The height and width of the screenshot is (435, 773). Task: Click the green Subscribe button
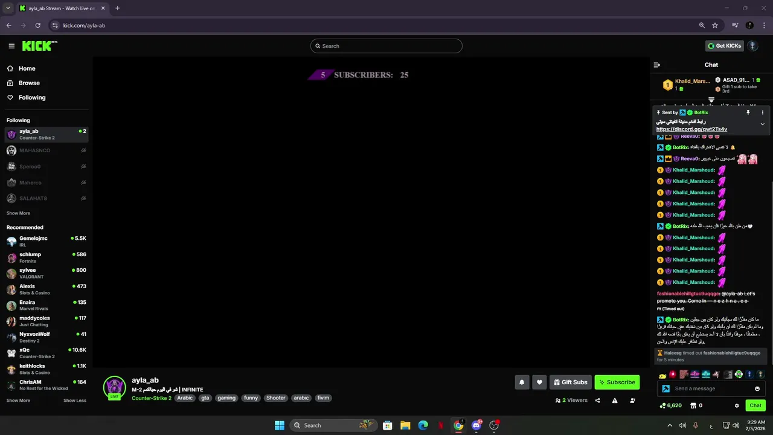(617, 382)
